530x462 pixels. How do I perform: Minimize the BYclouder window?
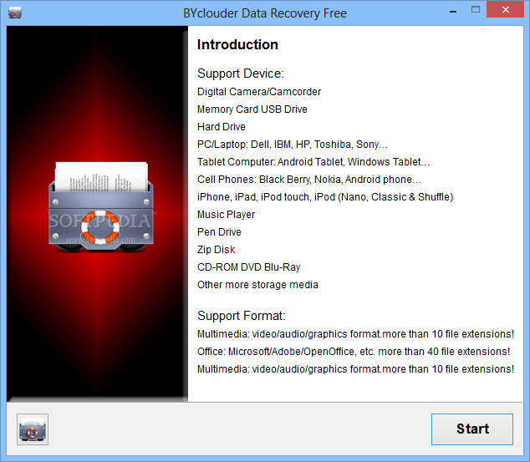pos(453,12)
